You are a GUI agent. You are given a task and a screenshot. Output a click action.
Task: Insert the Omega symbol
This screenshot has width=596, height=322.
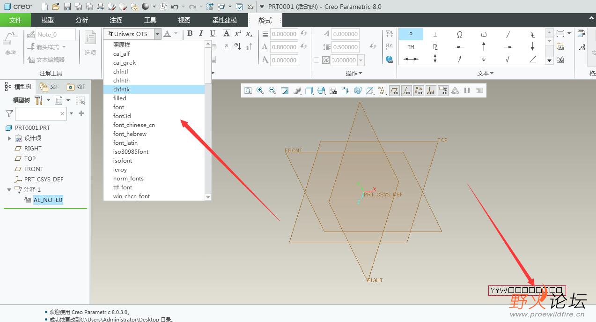(x=459, y=34)
